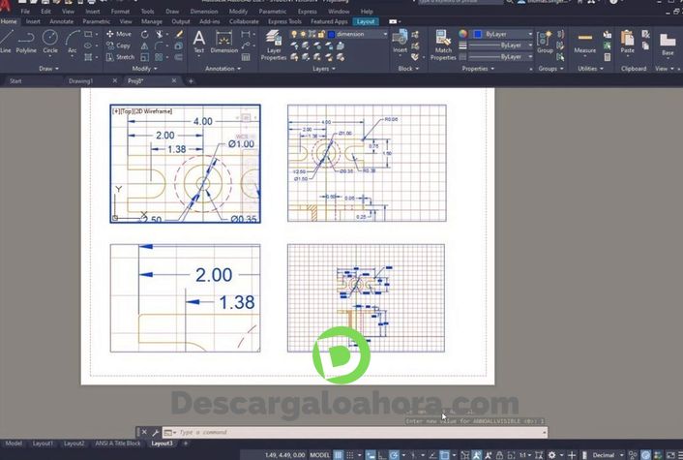Click the Move tool
This screenshot has width=683, height=460.
pyautogui.click(x=119, y=34)
